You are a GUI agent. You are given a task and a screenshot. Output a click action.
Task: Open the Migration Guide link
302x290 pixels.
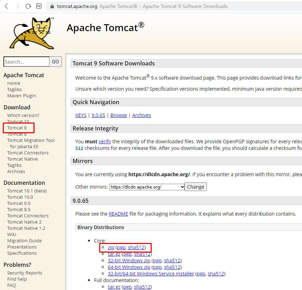point(25,241)
